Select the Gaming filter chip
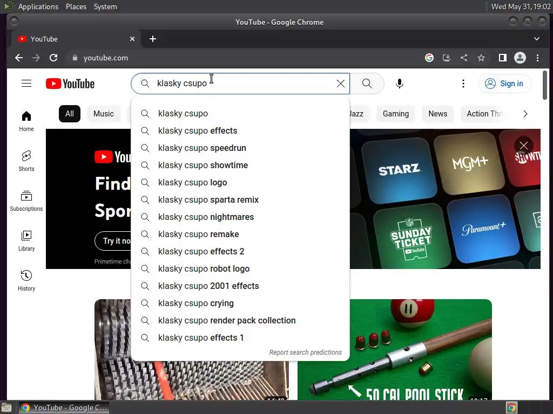 coord(396,114)
